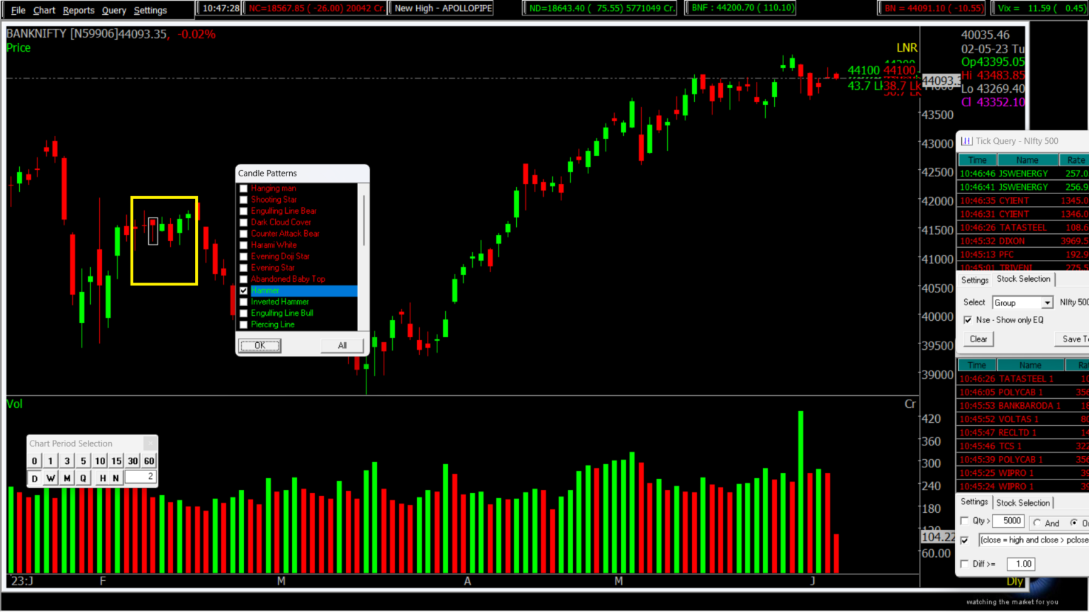The height and width of the screenshot is (612, 1089).
Task: Click the Diff >= value input field
Action: pyautogui.click(x=1021, y=564)
